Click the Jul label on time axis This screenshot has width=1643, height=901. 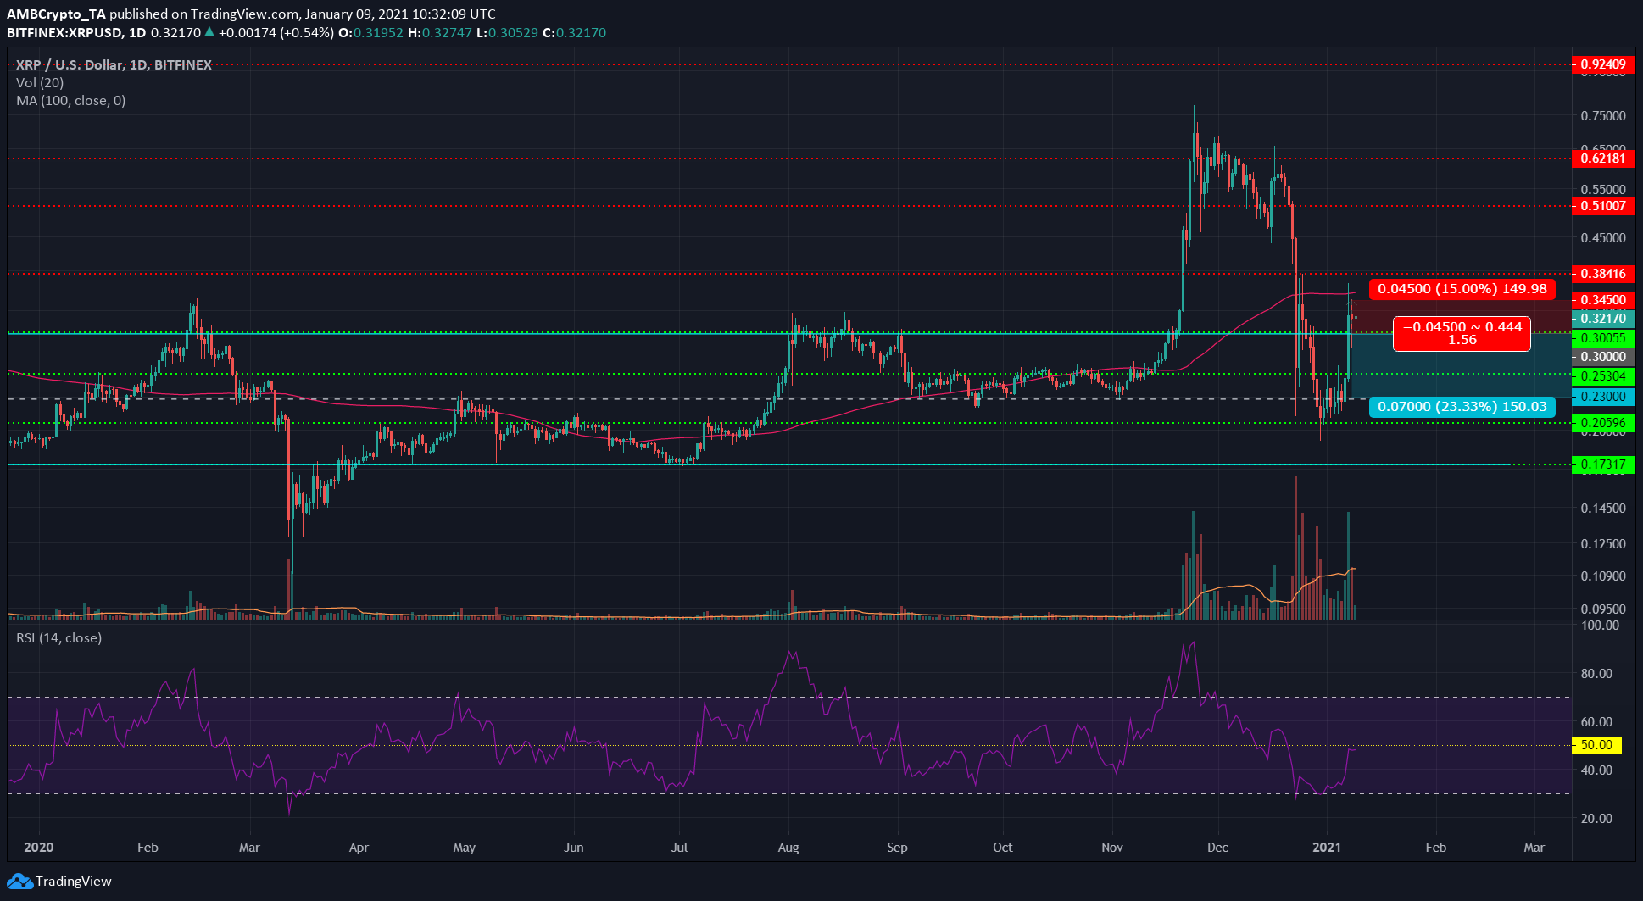click(679, 847)
